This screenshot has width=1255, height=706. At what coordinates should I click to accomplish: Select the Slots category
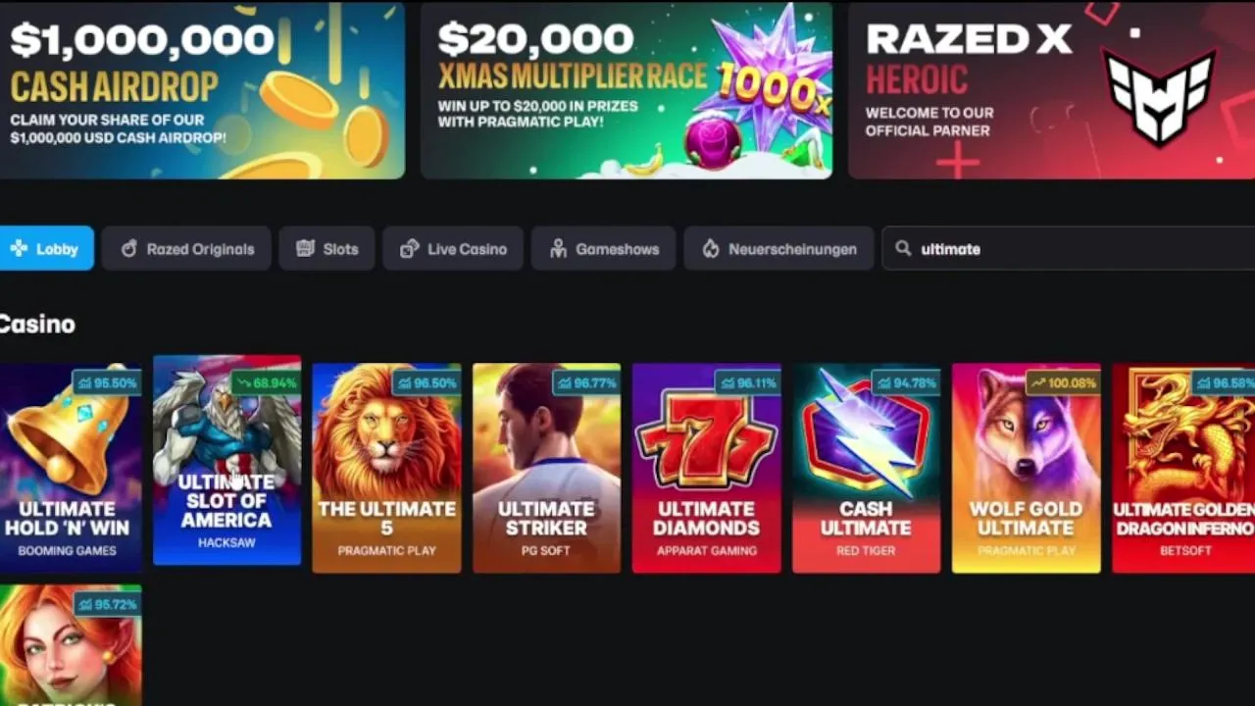pyautogui.click(x=326, y=249)
